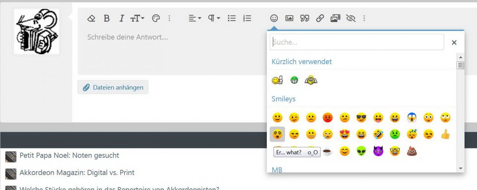477x190 pixels.
Task: Open more text options after the palette
Action: pos(169,18)
